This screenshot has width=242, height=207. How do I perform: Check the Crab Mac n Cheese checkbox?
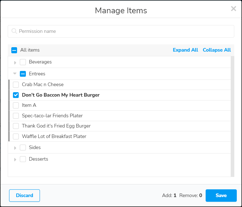tap(16, 85)
